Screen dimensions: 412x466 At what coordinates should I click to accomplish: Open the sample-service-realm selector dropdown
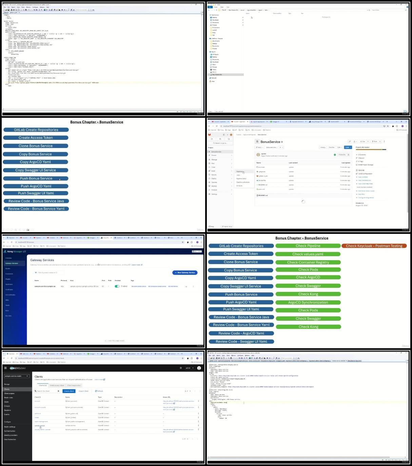coord(17,376)
